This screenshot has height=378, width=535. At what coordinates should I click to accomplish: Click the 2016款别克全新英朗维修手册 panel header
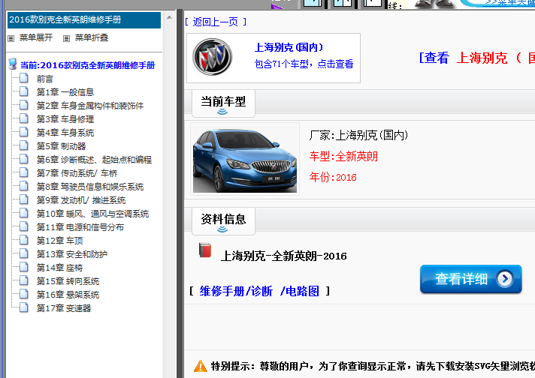84,19
